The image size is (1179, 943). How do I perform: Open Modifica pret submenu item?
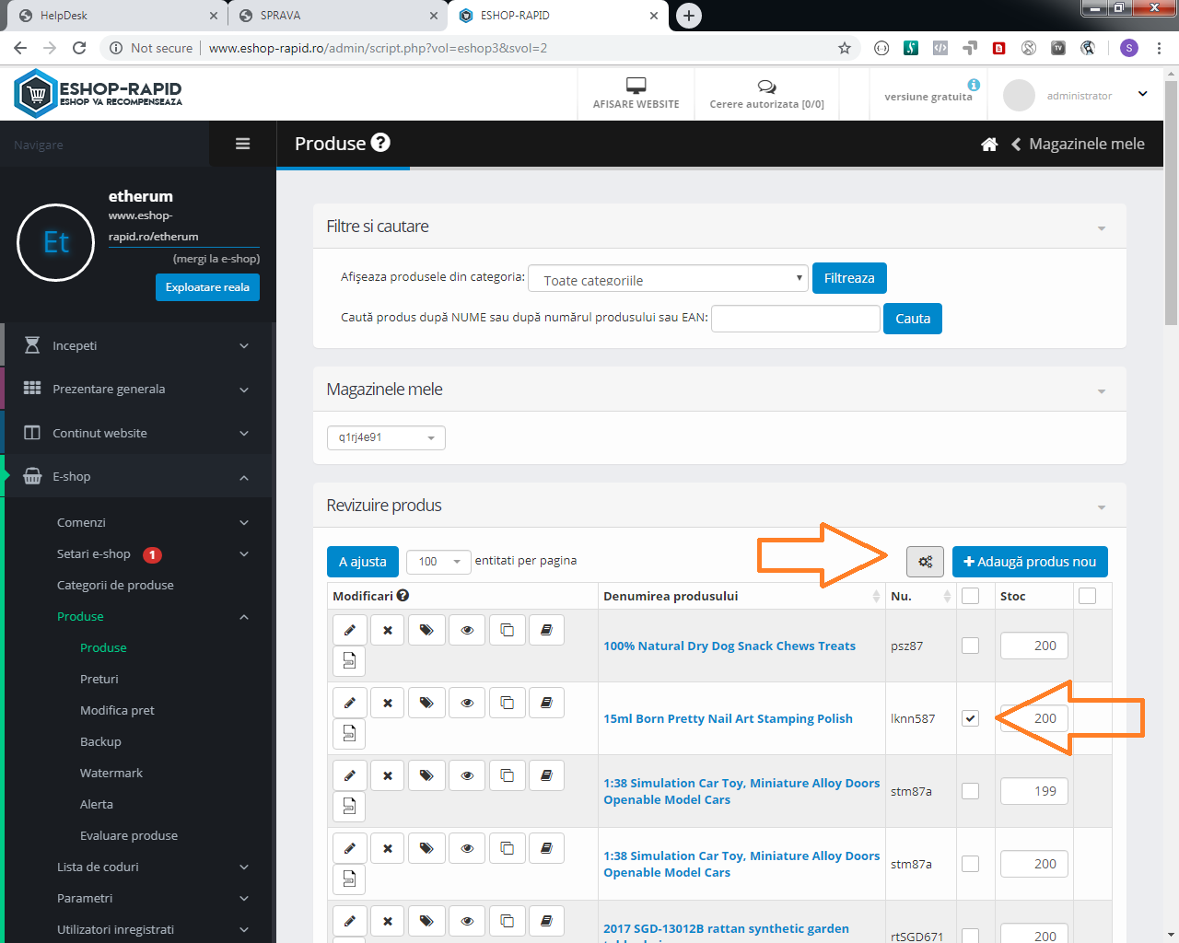pos(117,710)
